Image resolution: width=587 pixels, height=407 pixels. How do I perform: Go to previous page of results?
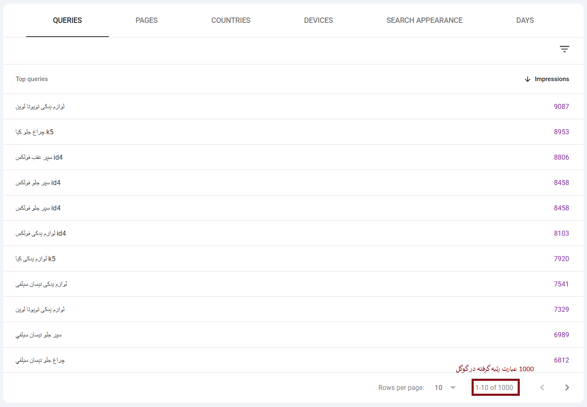pos(542,387)
